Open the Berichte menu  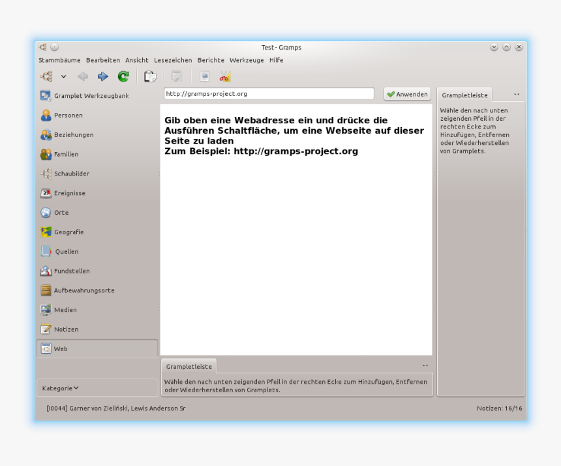(211, 60)
